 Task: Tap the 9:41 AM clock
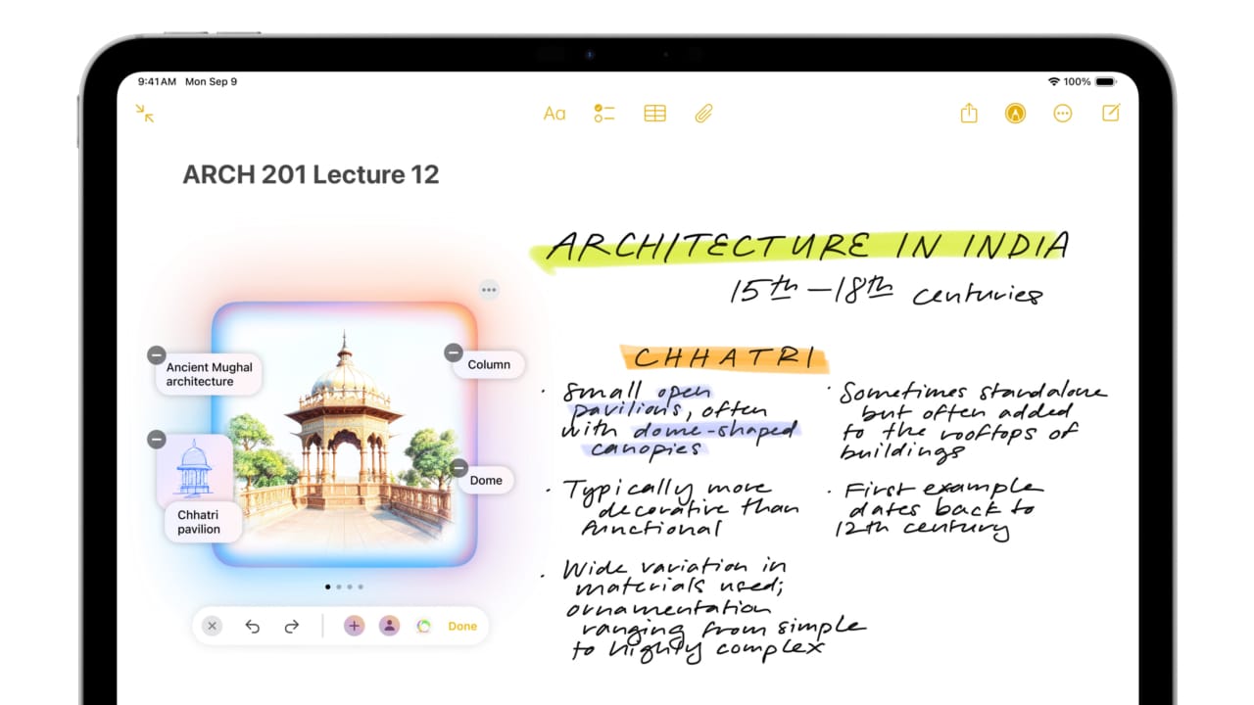click(157, 81)
